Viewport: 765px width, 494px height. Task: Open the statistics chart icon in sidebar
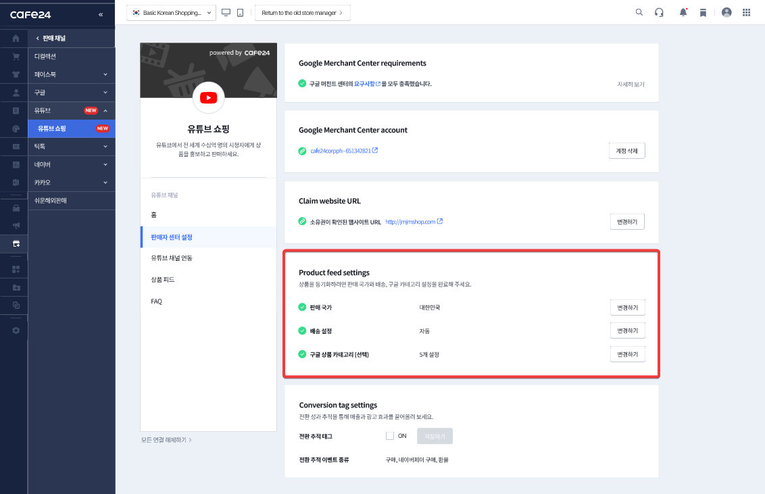[x=16, y=165]
